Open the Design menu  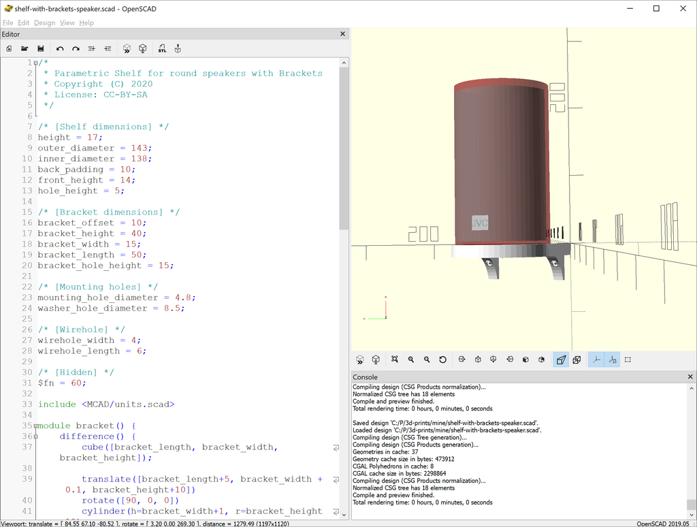[44, 22]
